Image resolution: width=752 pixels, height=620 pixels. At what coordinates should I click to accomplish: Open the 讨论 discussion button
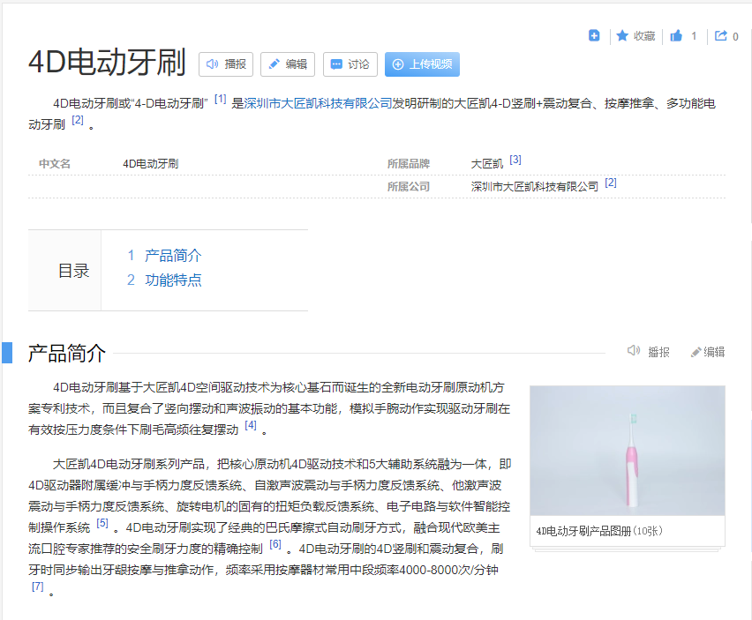tap(350, 64)
